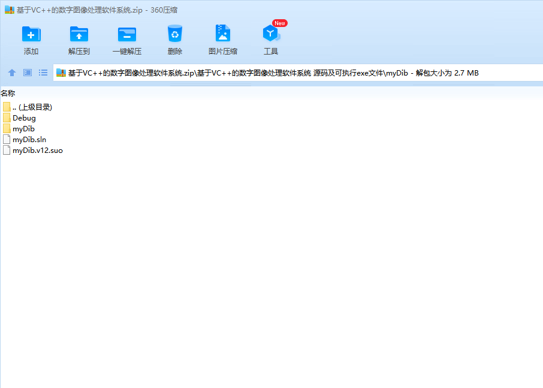Select the myDib folder
This screenshot has height=388, width=543.
click(x=19, y=128)
